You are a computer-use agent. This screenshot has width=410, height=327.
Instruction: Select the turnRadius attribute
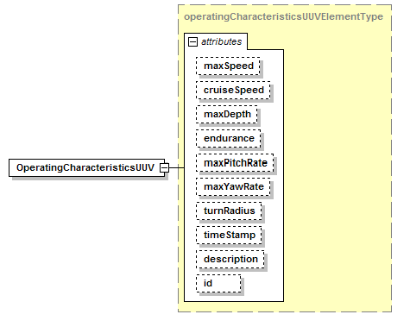coord(229,211)
